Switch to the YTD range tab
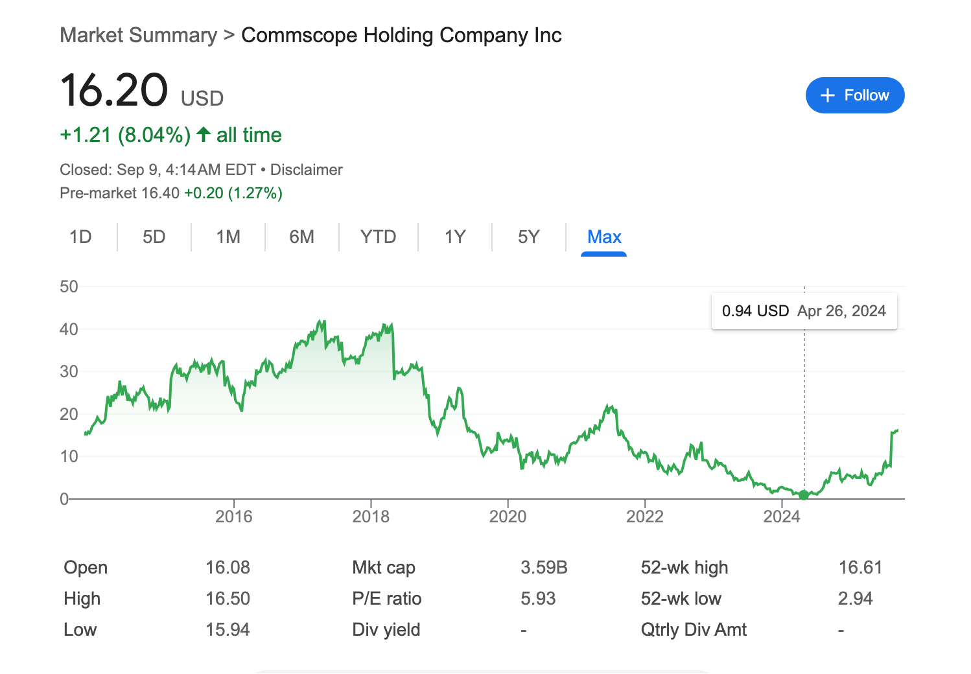 pyautogui.click(x=378, y=237)
